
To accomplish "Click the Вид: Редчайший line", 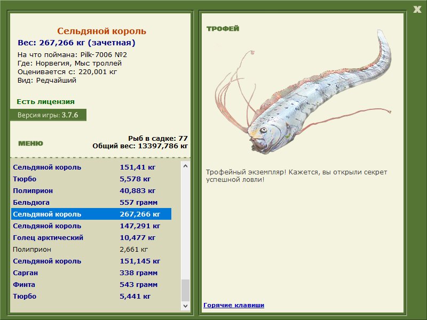I will pyautogui.click(x=47, y=81).
